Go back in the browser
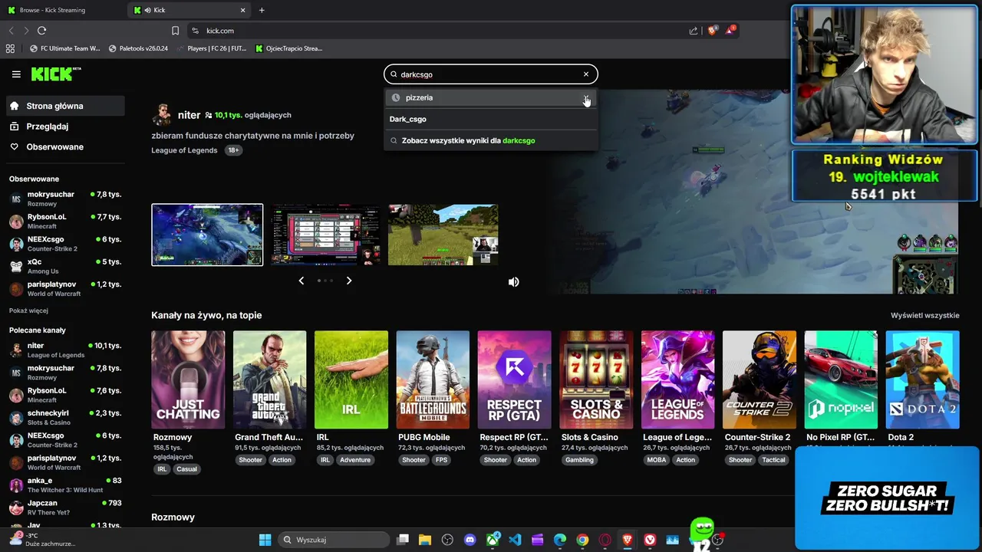Viewport: 982px width, 552px height. (x=11, y=31)
